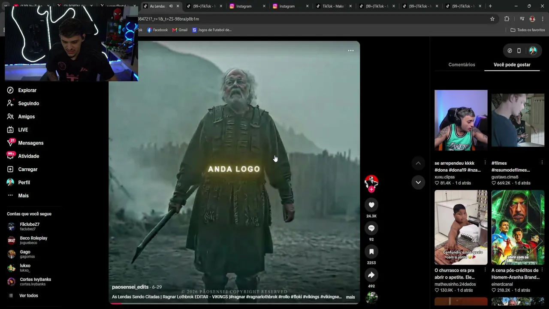
Task: Open comments via the speech bubble icon
Action: click(x=371, y=228)
